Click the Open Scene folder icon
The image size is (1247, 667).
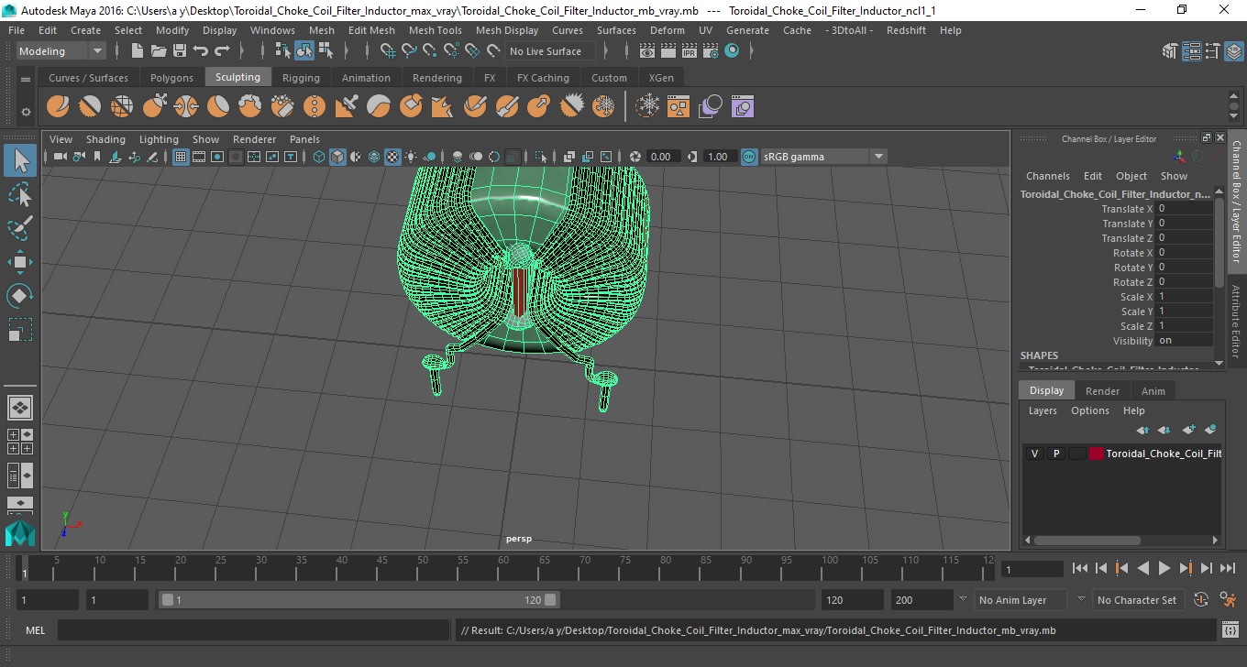(x=159, y=51)
